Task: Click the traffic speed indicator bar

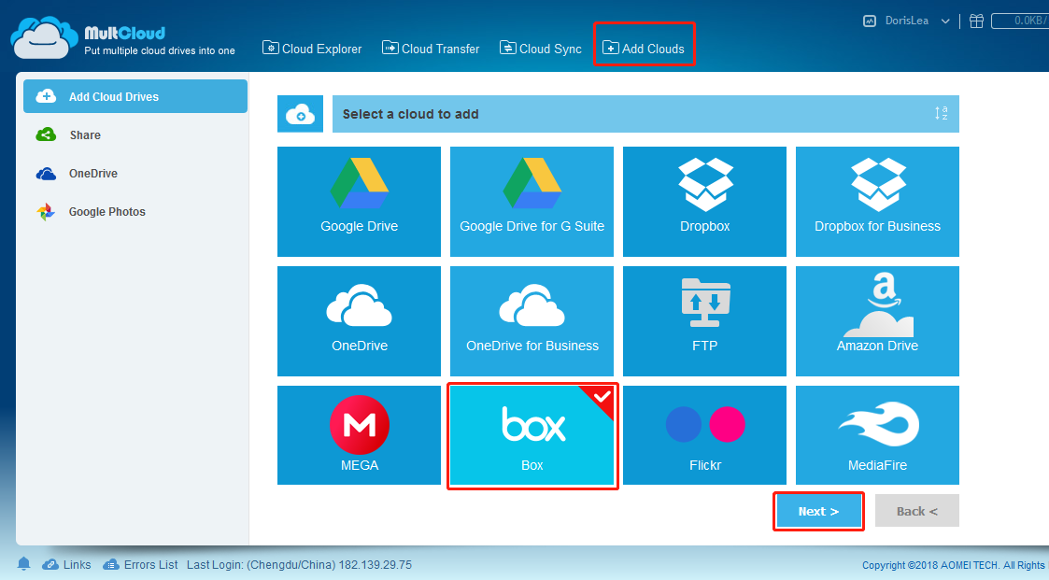Action: tap(1019, 21)
